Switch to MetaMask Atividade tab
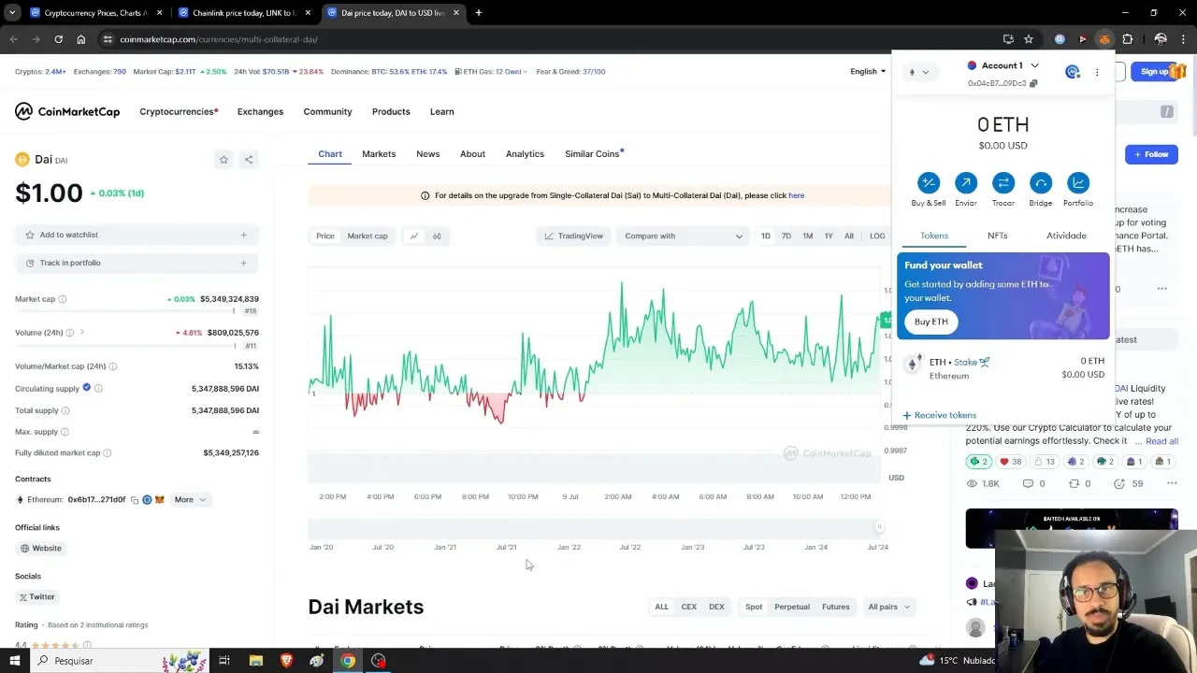This screenshot has height=673, width=1197. [1066, 236]
